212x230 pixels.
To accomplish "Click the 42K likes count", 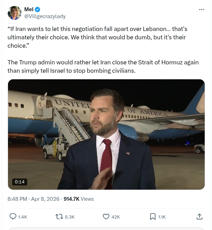I will pos(116,217).
